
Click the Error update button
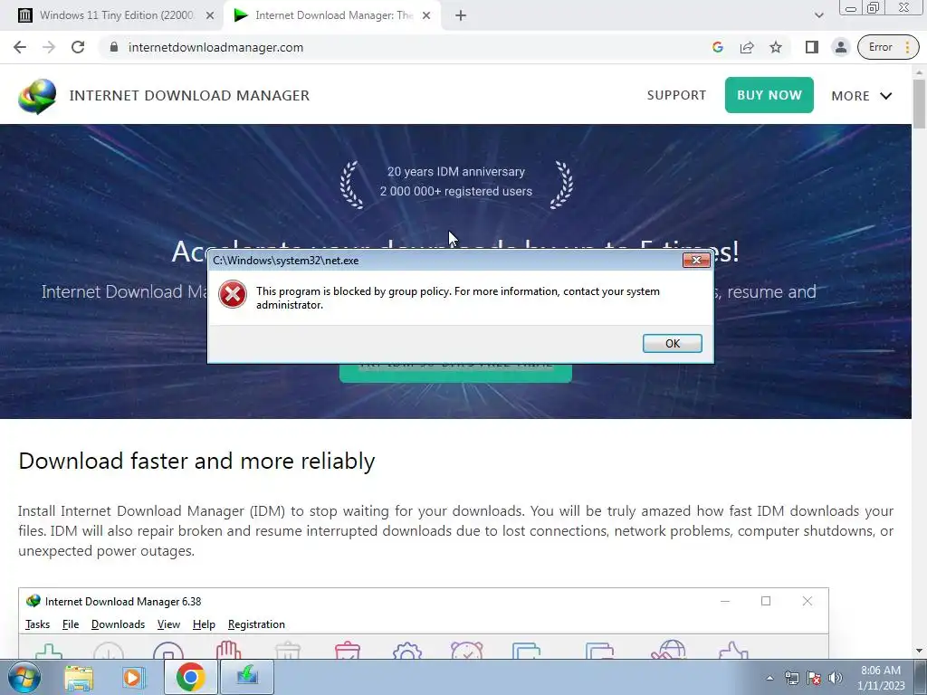(x=889, y=47)
